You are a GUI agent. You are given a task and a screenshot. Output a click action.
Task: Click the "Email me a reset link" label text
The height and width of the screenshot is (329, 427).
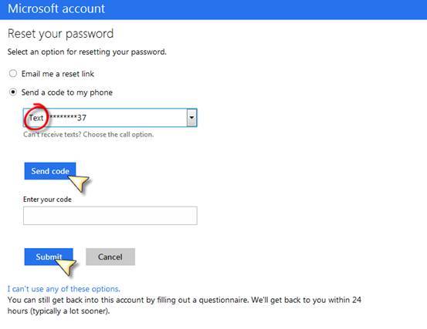[58, 74]
